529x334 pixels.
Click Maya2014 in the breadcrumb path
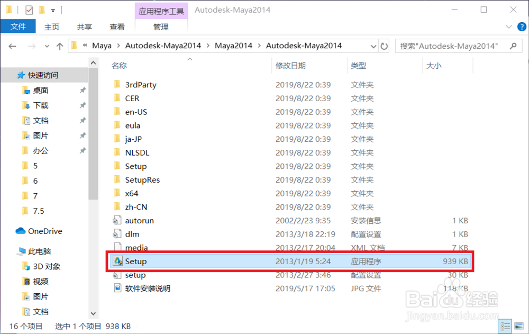point(233,46)
